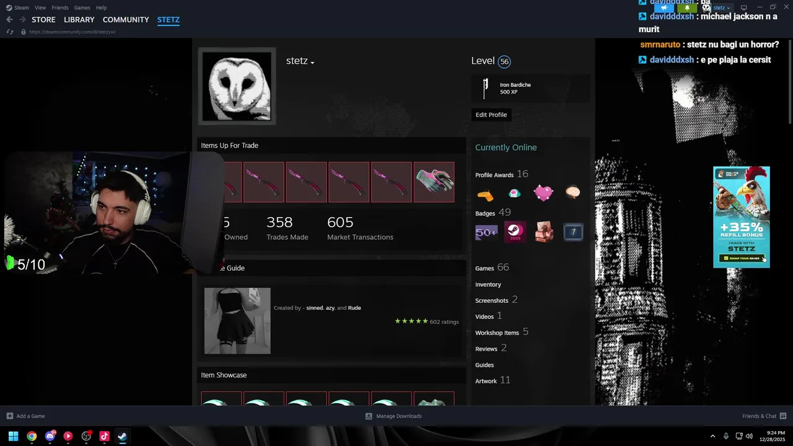This screenshot has width=793, height=446.
Task: Click the +35% refill bonus ad banner
Action: (x=742, y=217)
